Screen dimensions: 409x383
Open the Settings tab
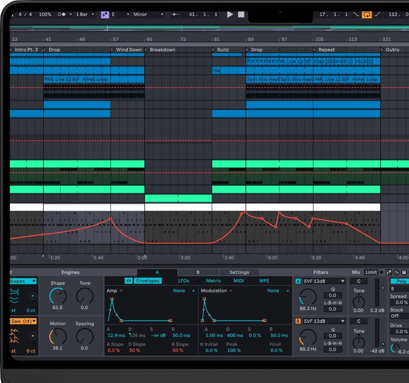239,272
